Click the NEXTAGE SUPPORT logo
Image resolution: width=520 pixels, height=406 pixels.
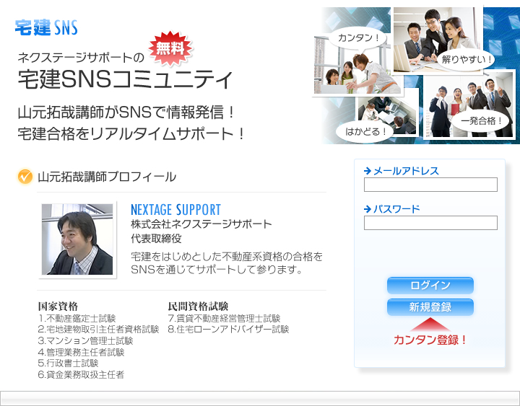pyautogui.click(x=175, y=210)
